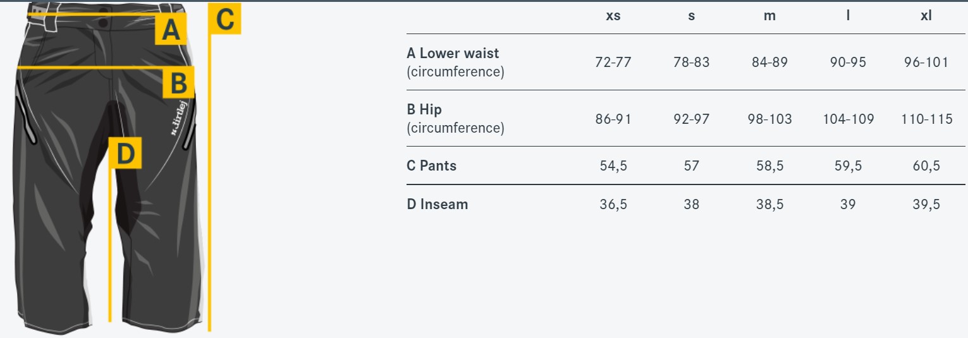The height and width of the screenshot is (338, 968).
Task: Click the s size column header
Action: pyautogui.click(x=692, y=16)
